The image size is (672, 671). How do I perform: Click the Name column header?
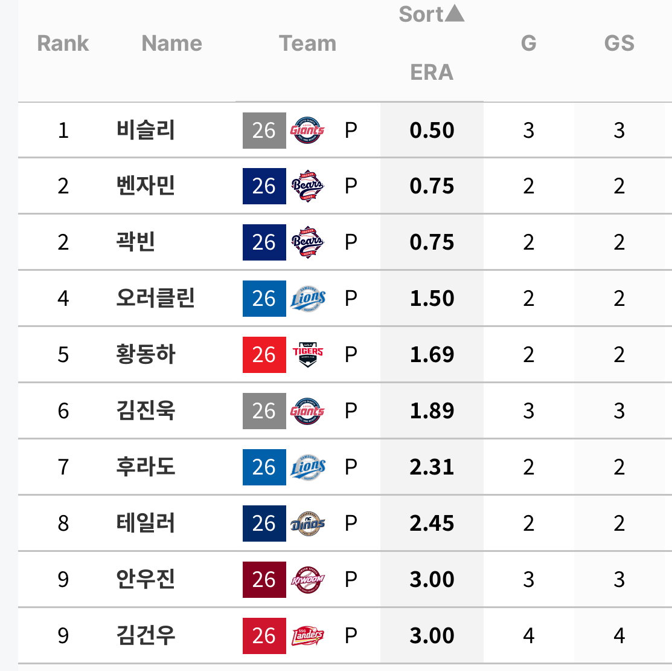(171, 44)
